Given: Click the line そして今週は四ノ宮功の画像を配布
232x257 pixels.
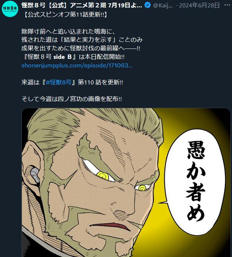Looking at the screenshot, I should pos(72,99).
